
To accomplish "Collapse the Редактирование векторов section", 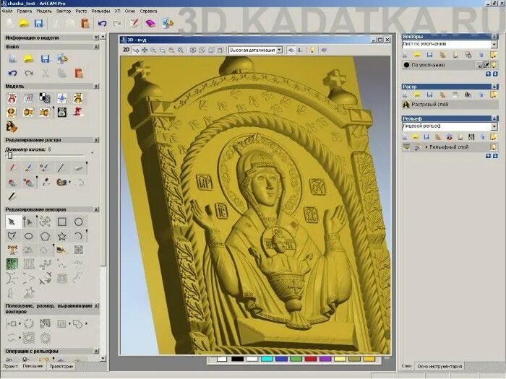I will coord(96,210).
